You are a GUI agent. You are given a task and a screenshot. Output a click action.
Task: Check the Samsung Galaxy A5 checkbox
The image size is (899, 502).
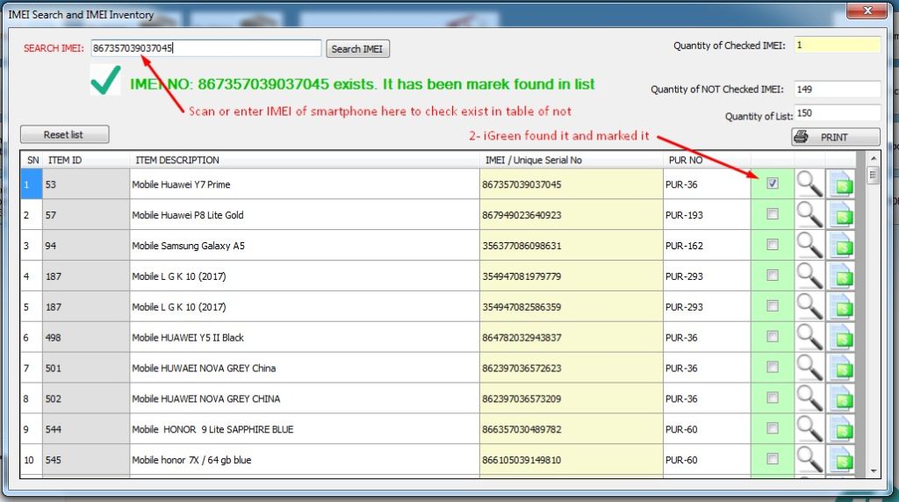click(x=773, y=245)
